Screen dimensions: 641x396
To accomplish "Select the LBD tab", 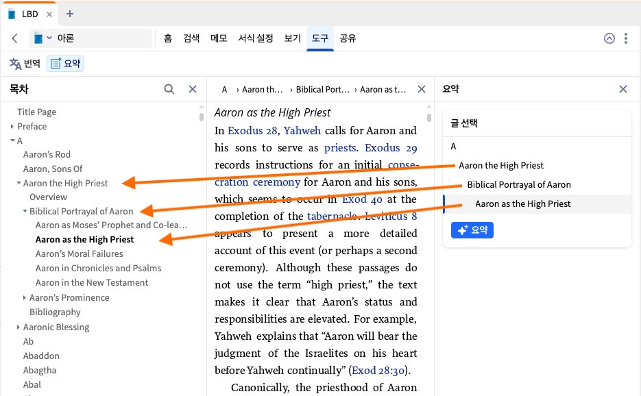I will pos(29,14).
